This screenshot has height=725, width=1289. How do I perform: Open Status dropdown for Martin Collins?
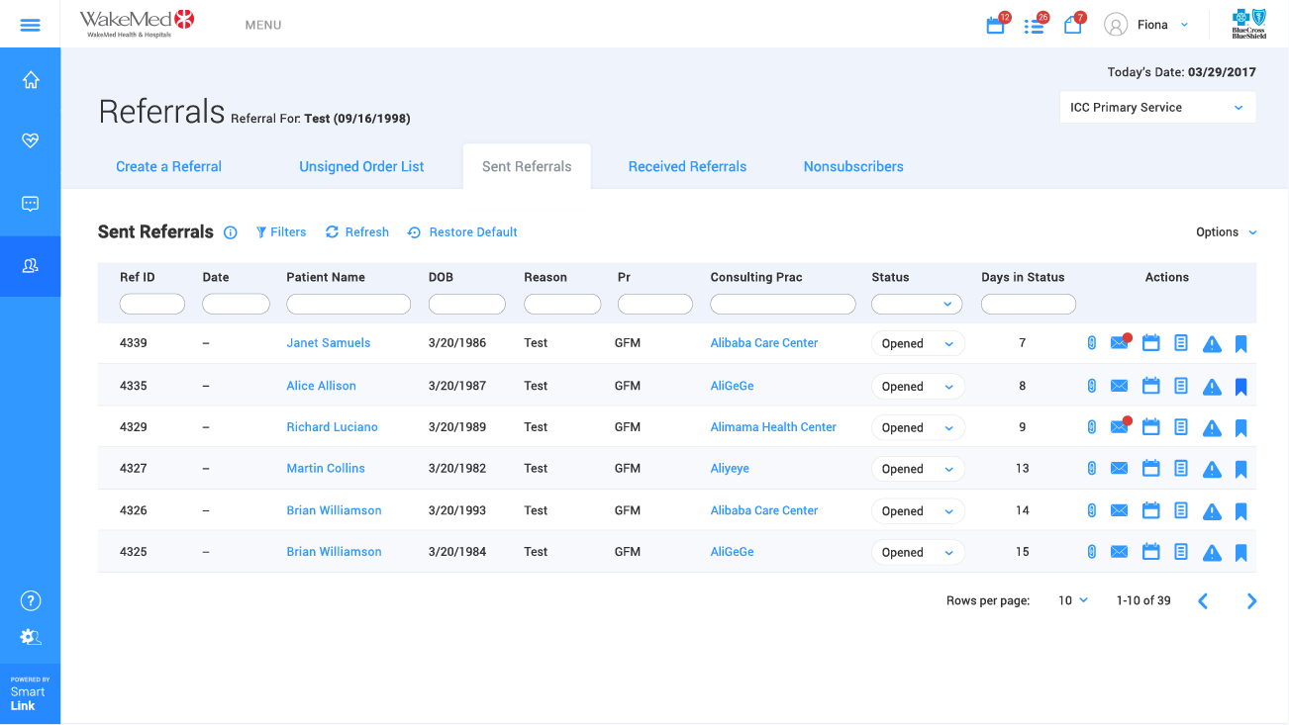(x=917, y=470)
